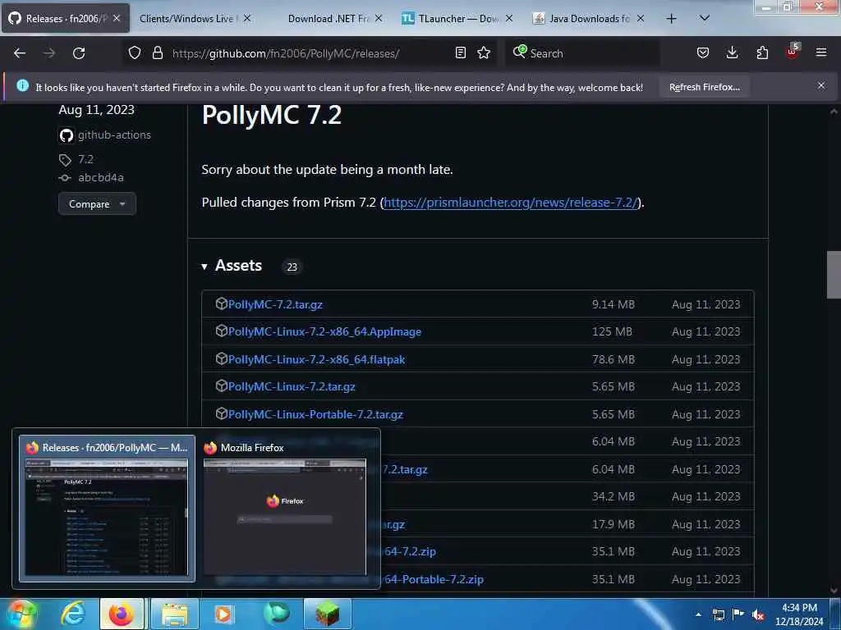Click the 125 MB size text
The width and height of the screenshot is (841, 630).
(x=612, y=331)
